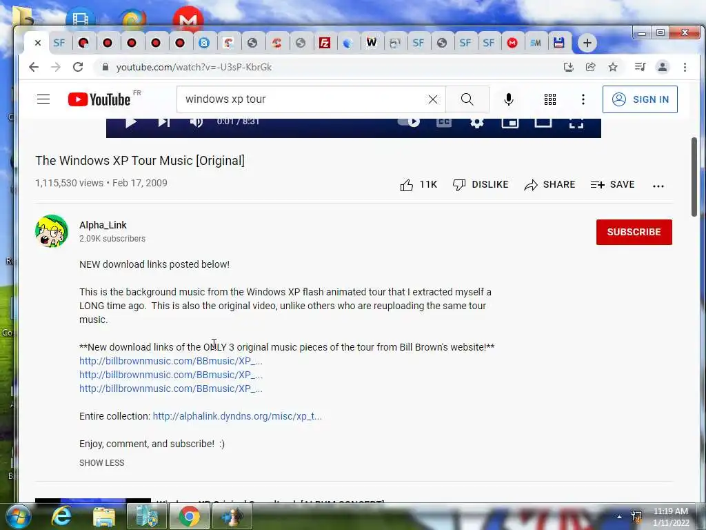
Task: Switch to the blue B icon tab
Action: pyautogui.click(x=204, y=43)
